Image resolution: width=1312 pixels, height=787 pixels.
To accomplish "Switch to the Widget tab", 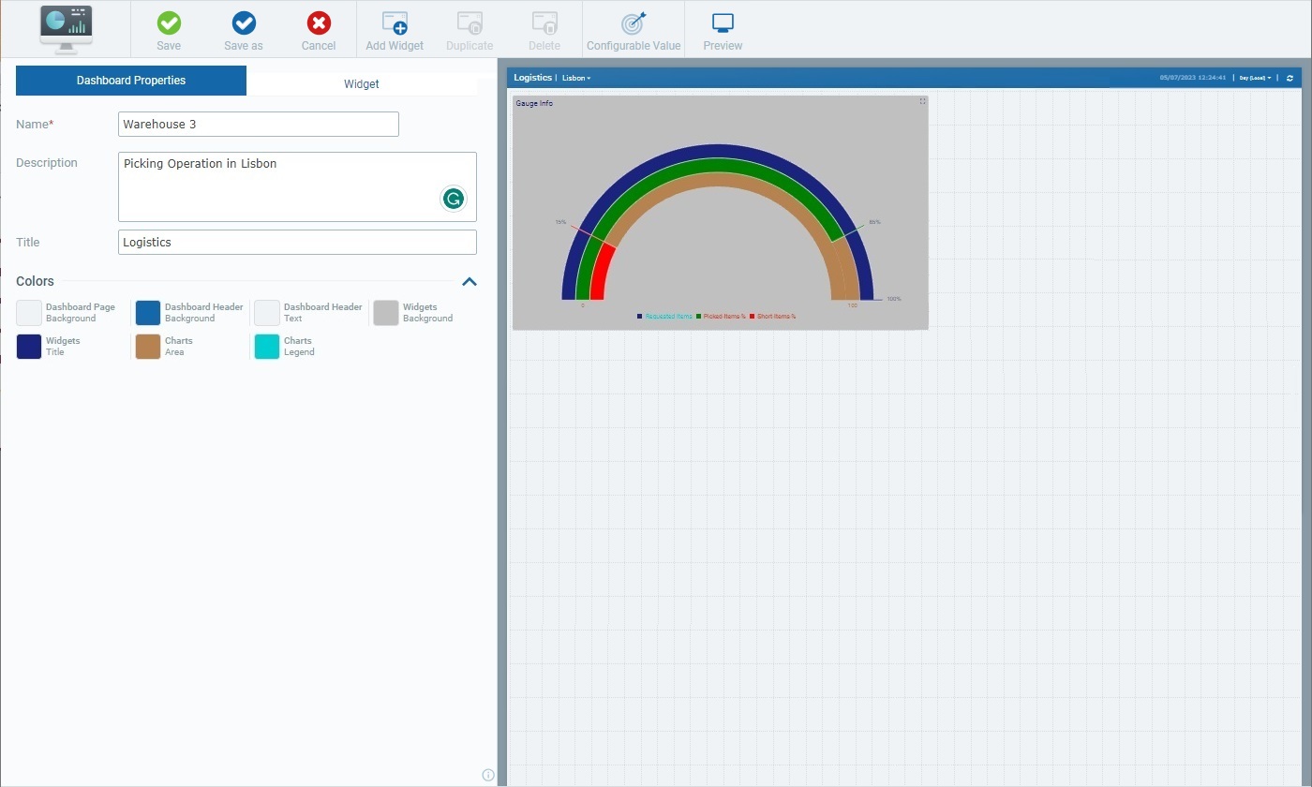I will coord(362,83).
